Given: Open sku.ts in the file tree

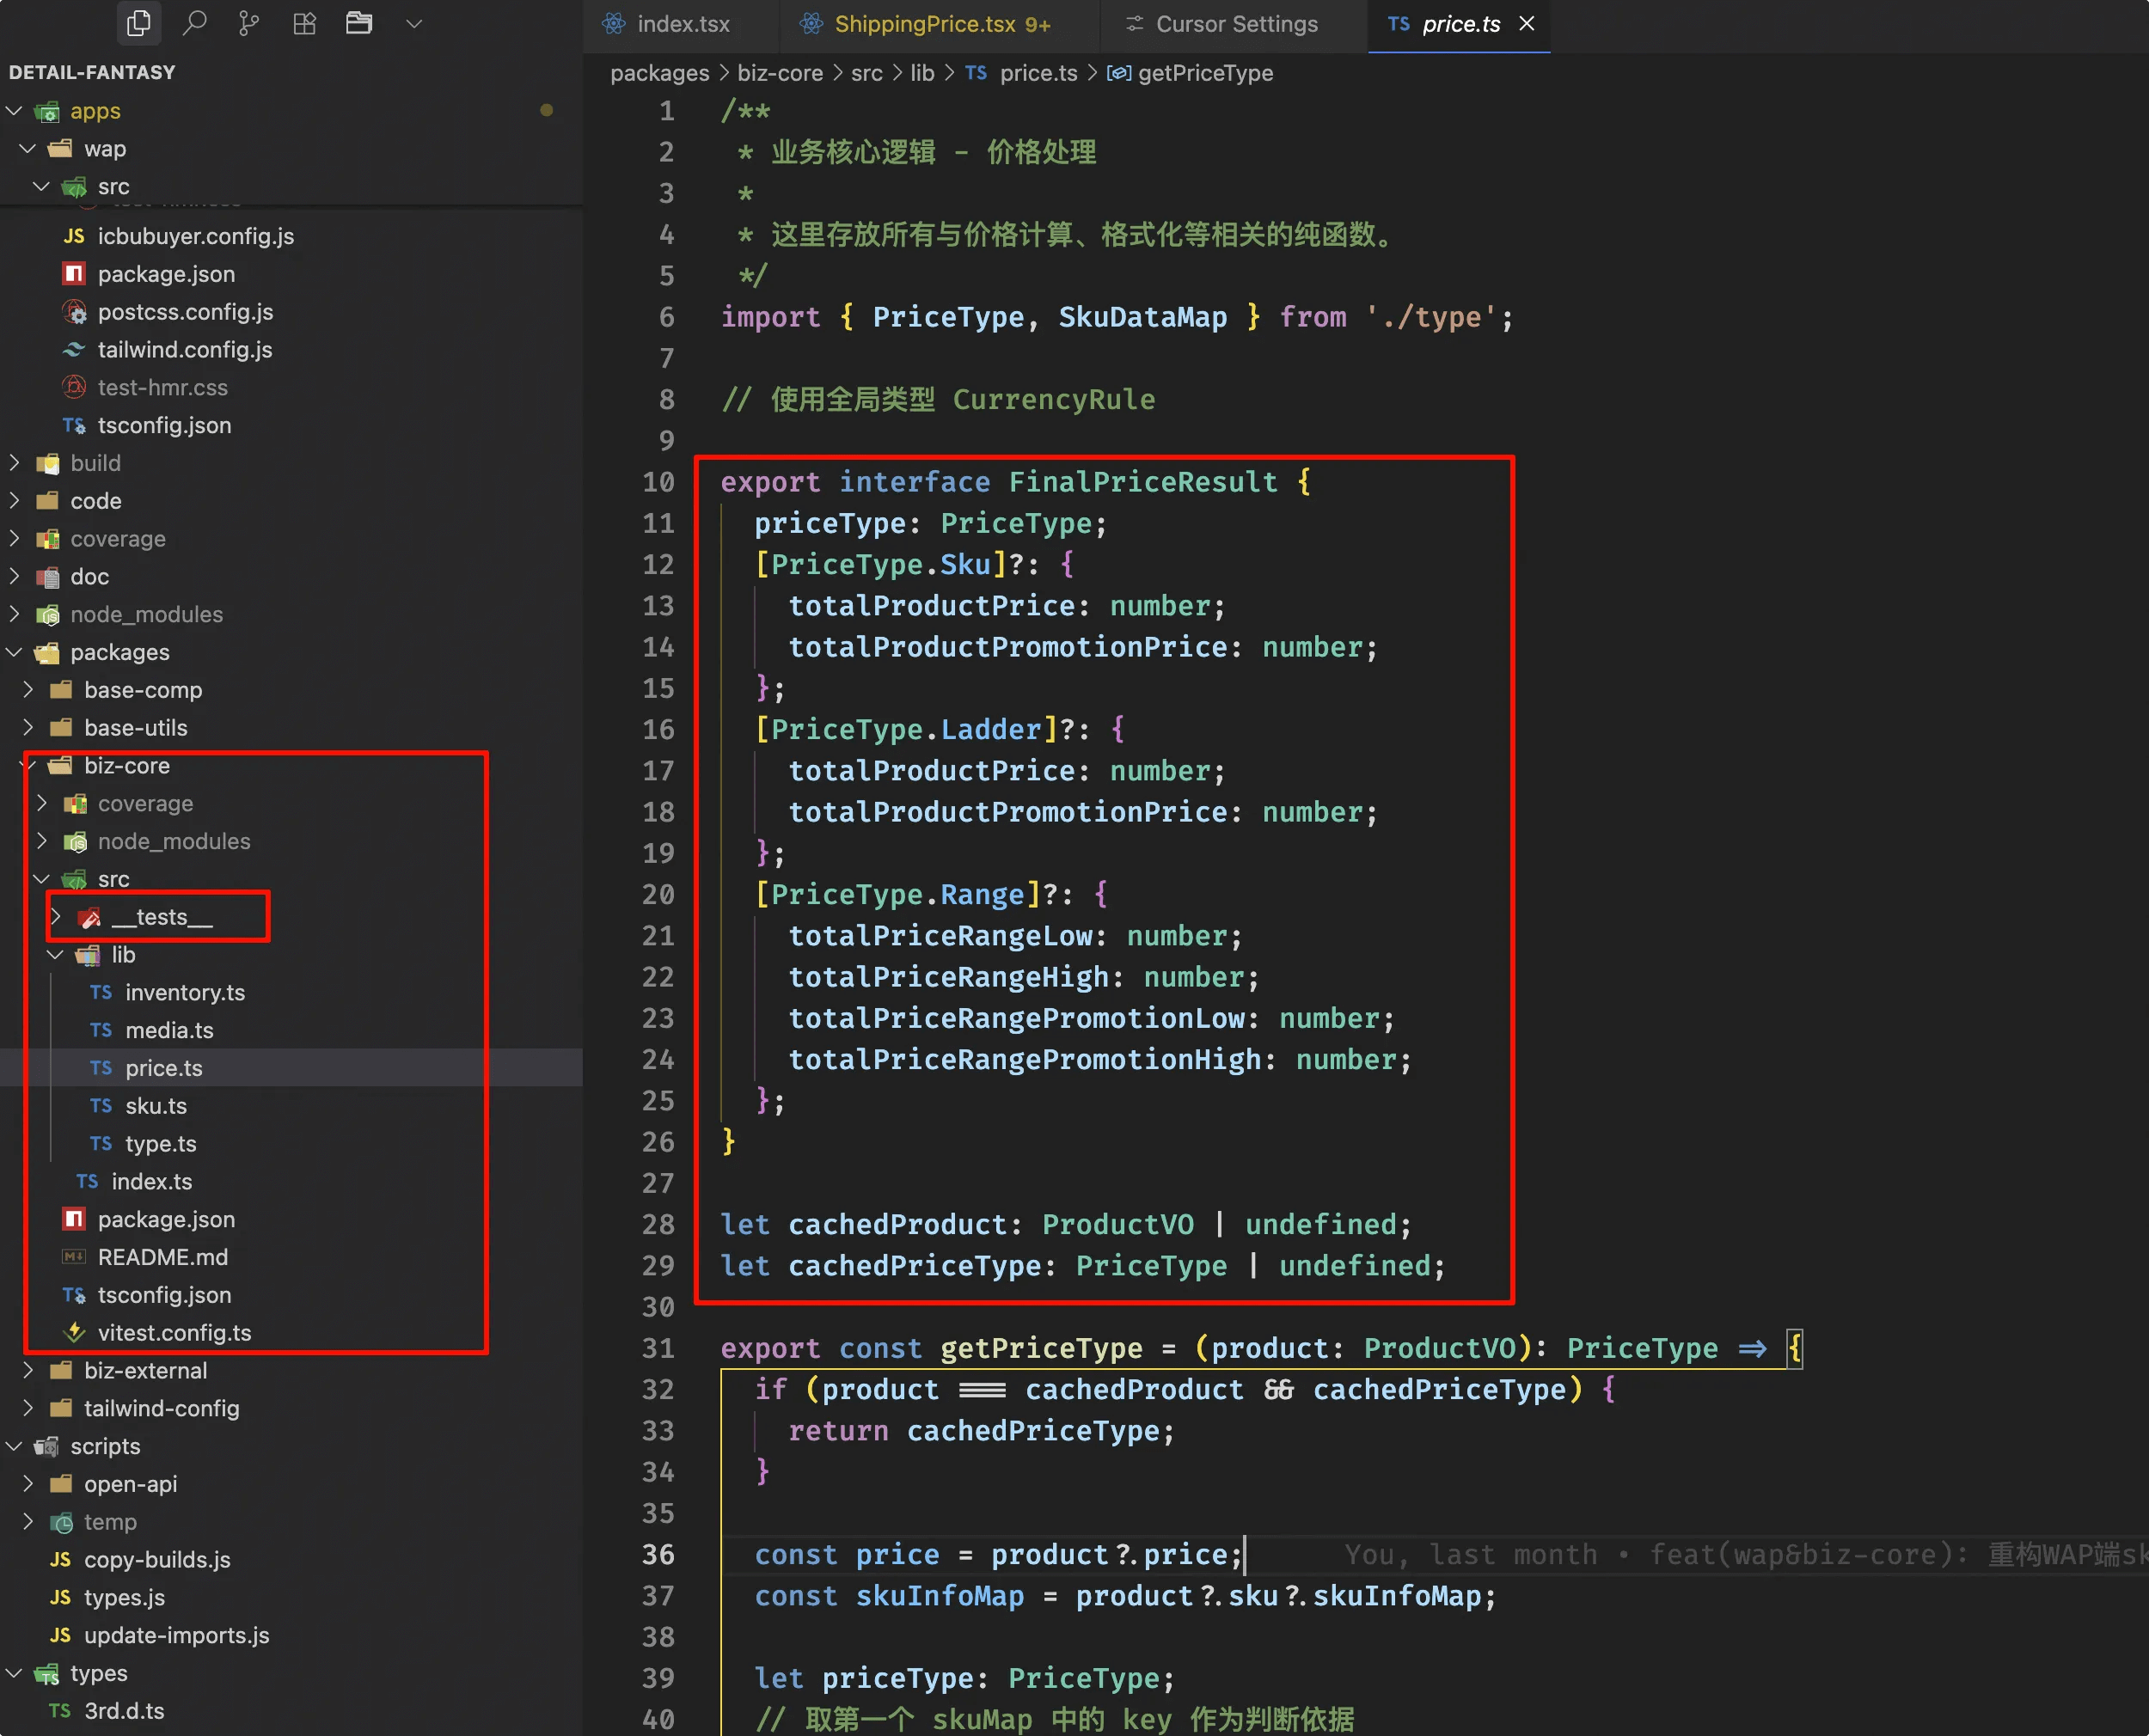Looking at the screenshot, I should coord(156,1105).
